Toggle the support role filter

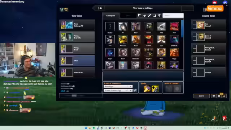point(159,16)
